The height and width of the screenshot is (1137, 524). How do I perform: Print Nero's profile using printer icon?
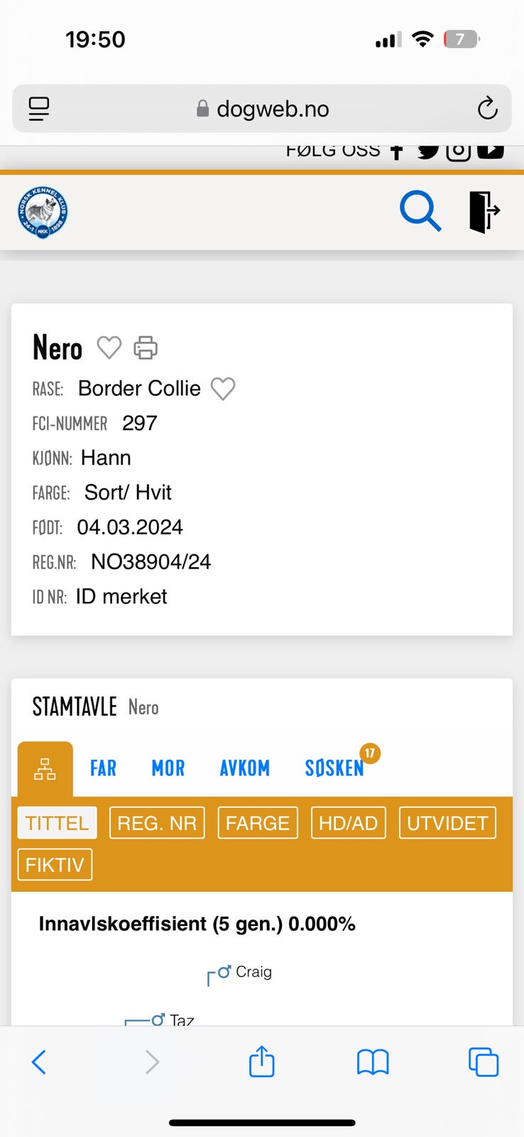point(146,347)
